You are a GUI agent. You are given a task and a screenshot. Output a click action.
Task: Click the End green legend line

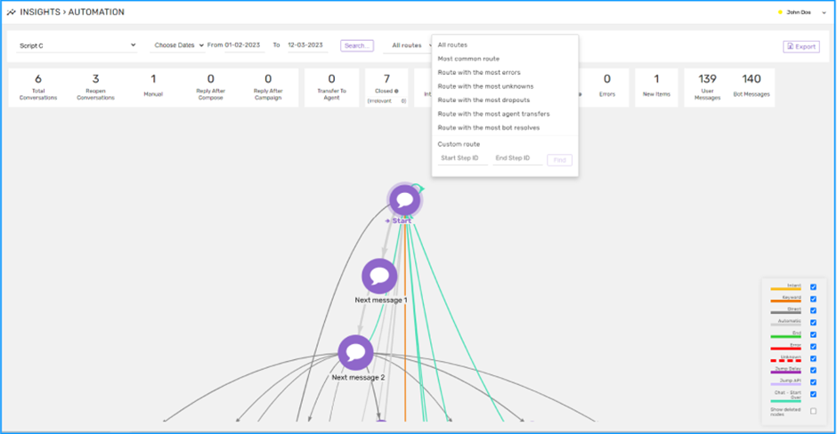785,336
